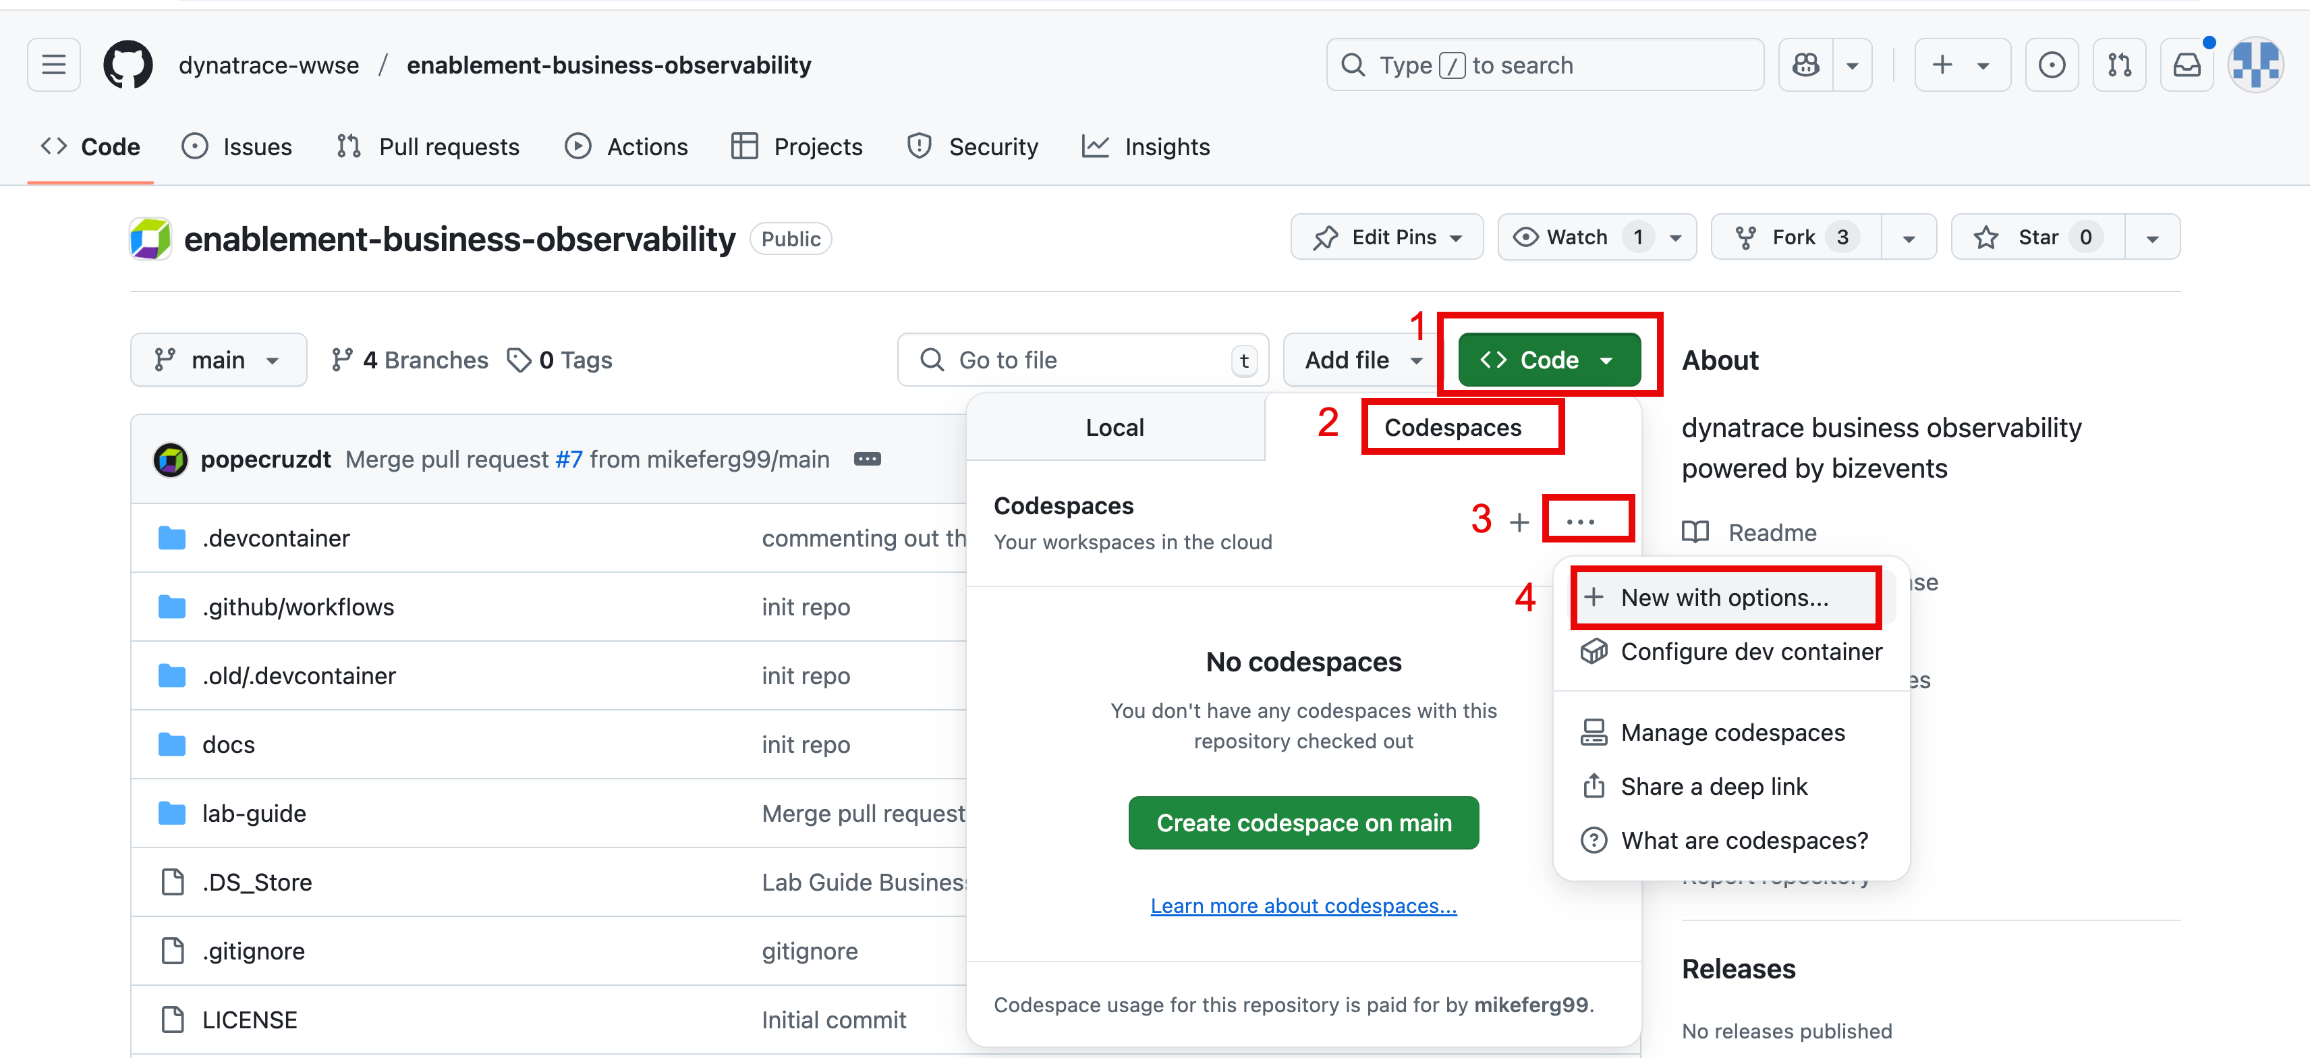Screen dimensions: 2310x1058
Task: Switch to the Security tab
Action: (x=972, y=146)
